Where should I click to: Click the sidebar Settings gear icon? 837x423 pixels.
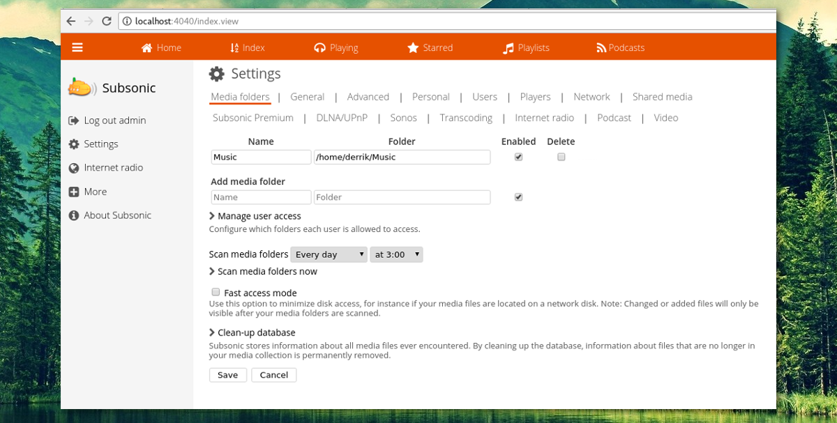[x=74, y=144]
